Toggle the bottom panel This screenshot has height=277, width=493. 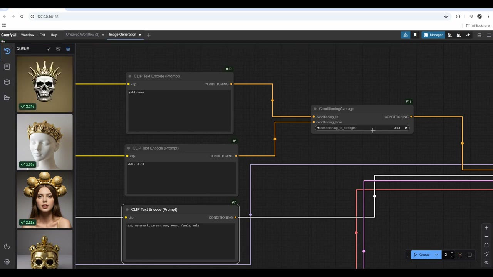pos(479,35)
